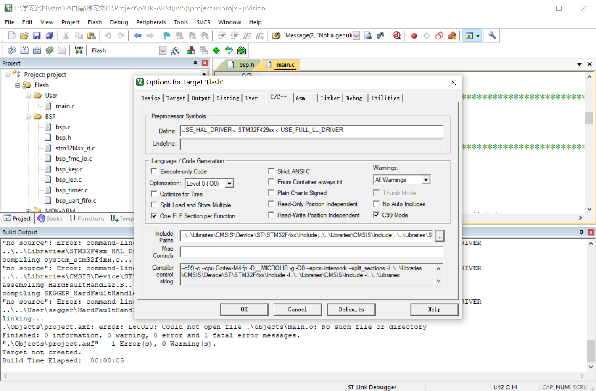The height and width of the screenshot is (391, 596).
Task: Click the Save All icon
Action: click(x=49, y=36)
